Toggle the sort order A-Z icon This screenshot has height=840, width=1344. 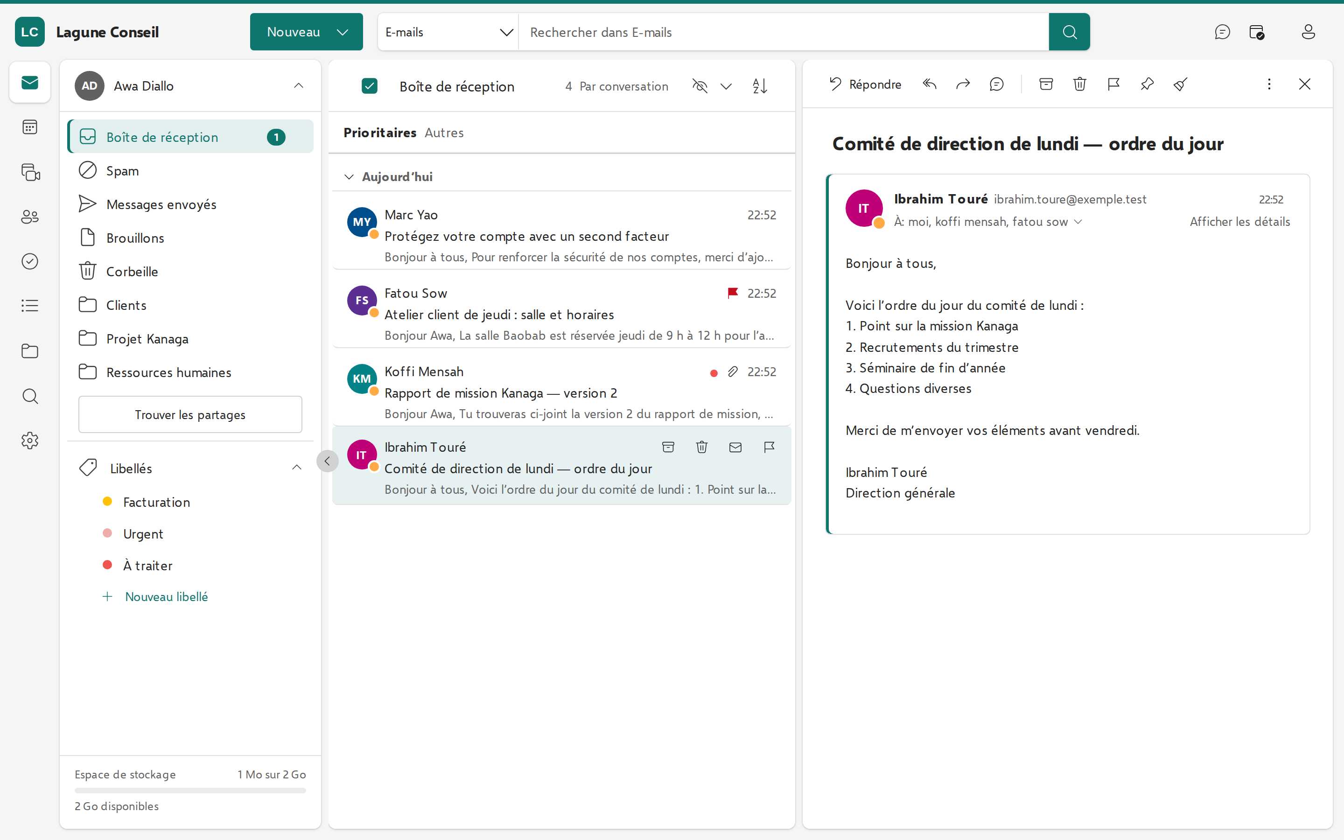[x=760, y=86]
